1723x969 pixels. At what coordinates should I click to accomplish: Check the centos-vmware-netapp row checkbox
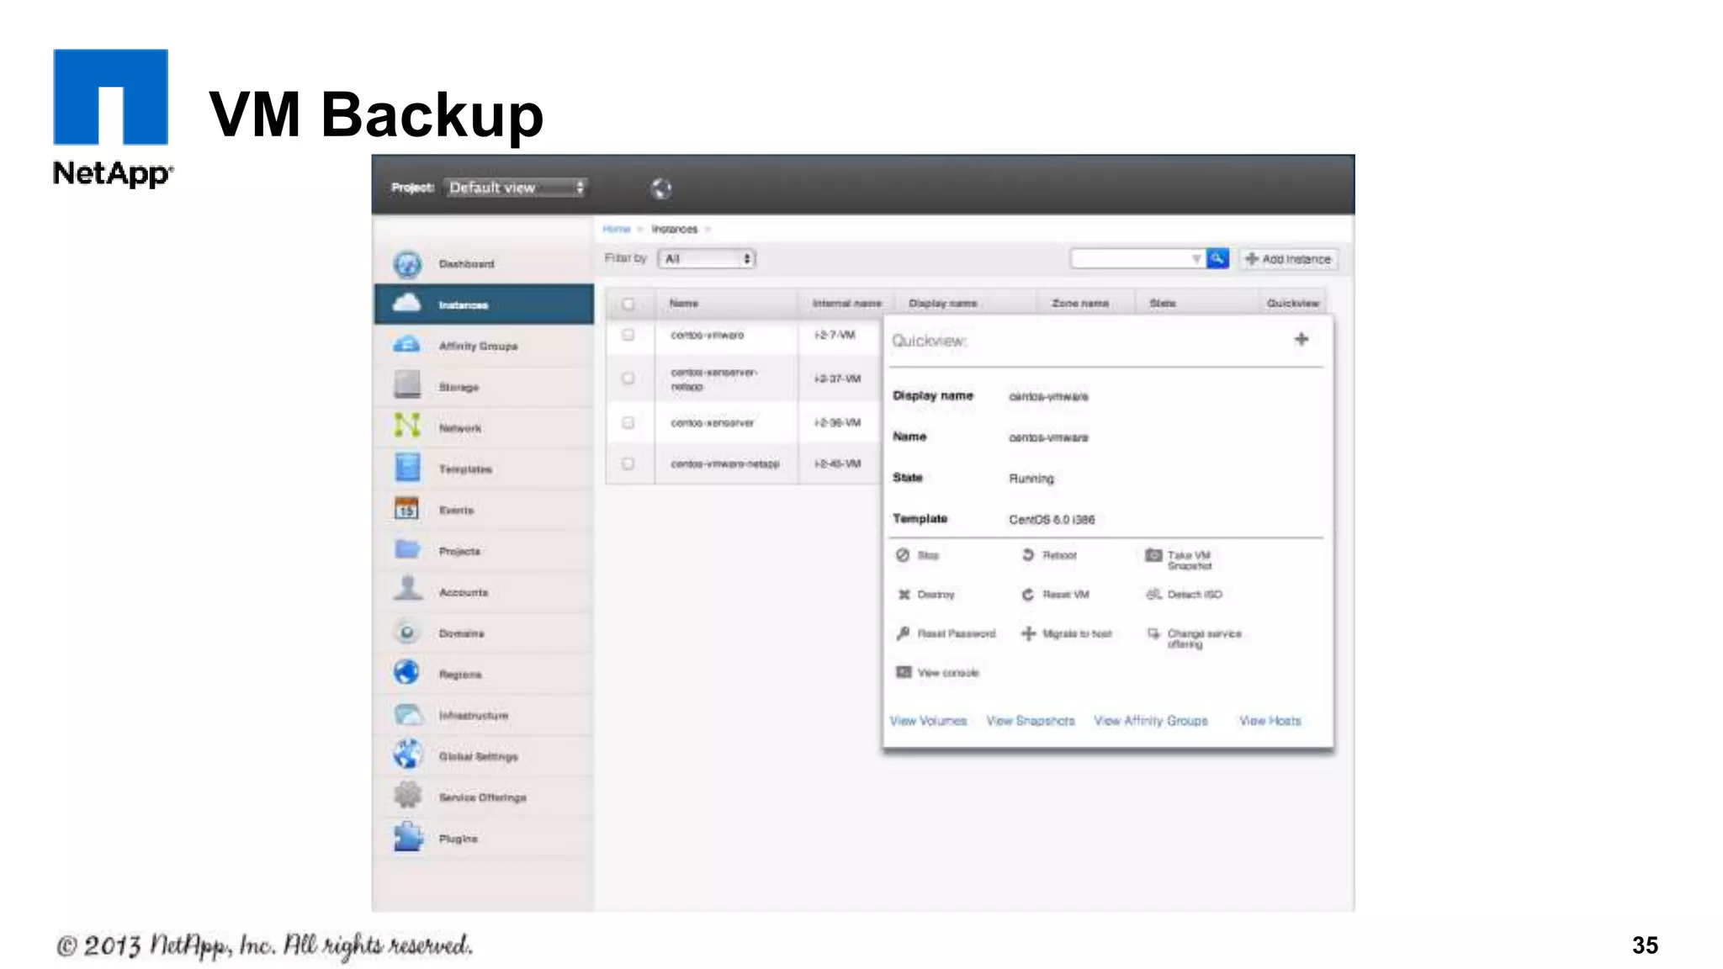pyautogui.click(x=628, y=463)
